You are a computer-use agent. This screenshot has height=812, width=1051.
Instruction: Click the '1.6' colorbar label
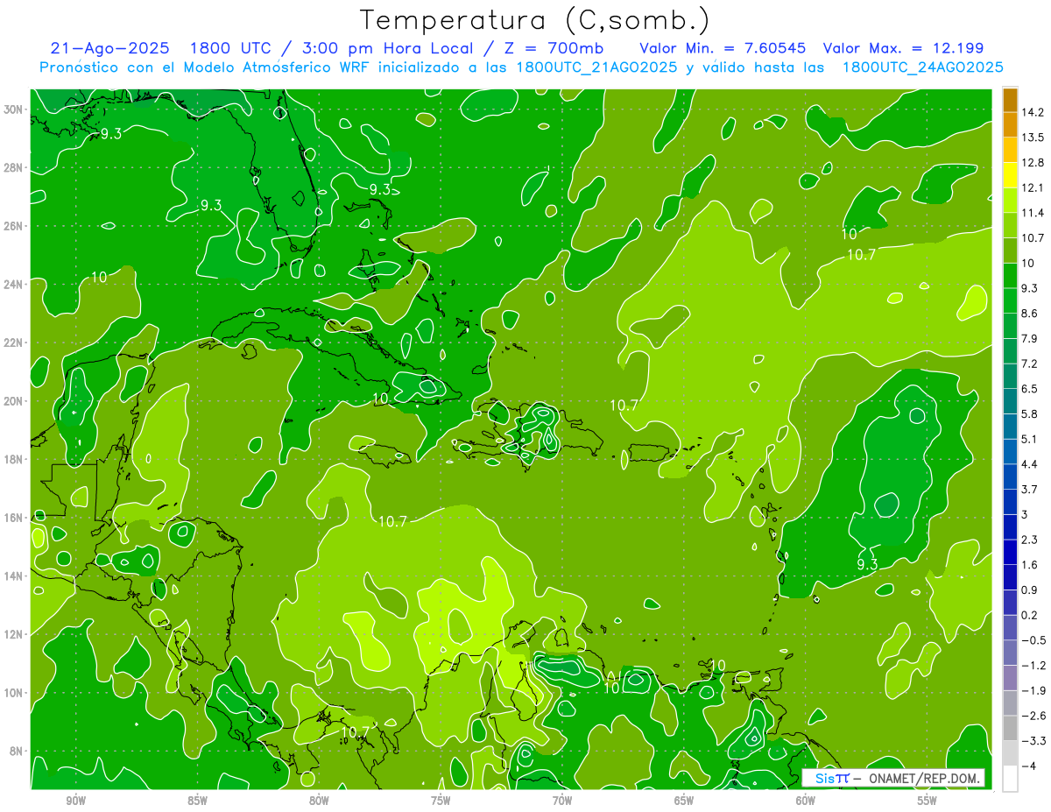tap(1030, 565)
